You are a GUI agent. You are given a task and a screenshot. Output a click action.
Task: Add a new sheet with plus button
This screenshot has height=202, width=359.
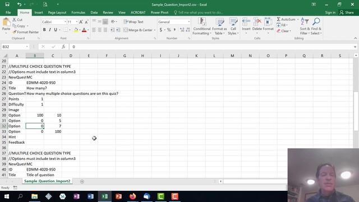click(x=82, y=181)
